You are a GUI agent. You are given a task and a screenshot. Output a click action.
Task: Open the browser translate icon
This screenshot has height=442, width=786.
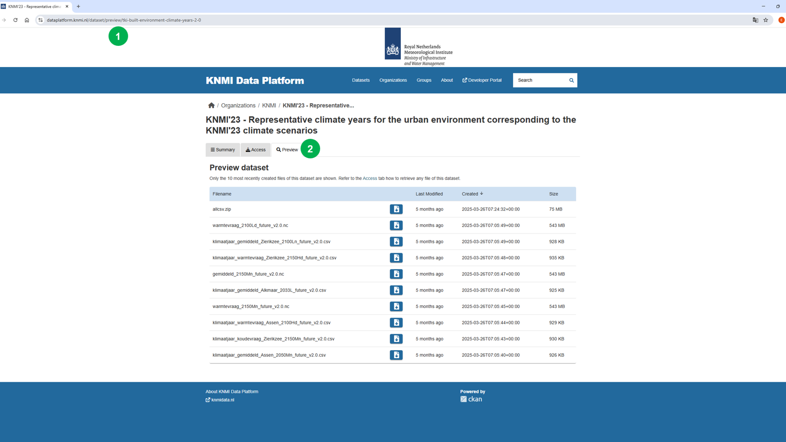755,20
